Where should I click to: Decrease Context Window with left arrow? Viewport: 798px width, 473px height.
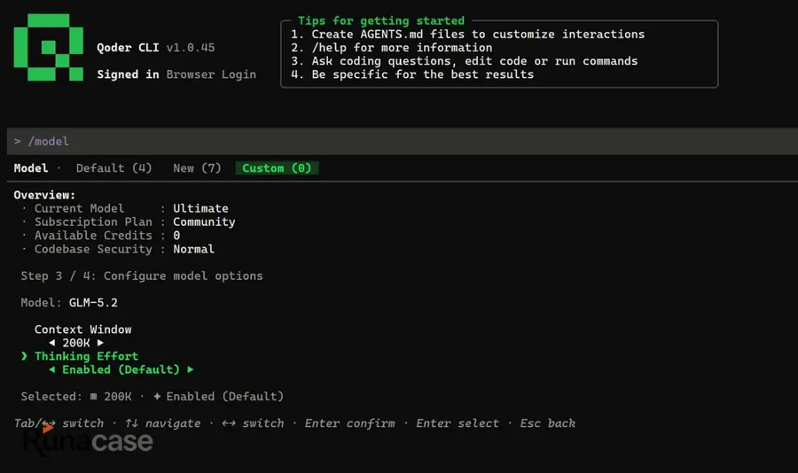pos(52,343)
